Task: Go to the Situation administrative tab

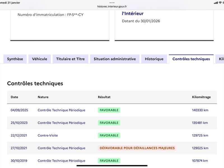Action: click(x=115, y=59)
